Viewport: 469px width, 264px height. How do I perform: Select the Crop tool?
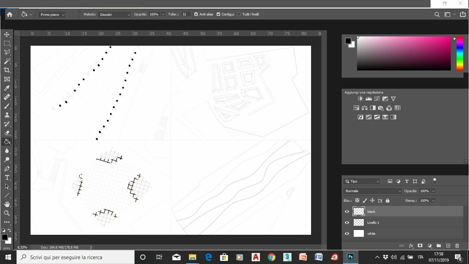tap(7, 70)
